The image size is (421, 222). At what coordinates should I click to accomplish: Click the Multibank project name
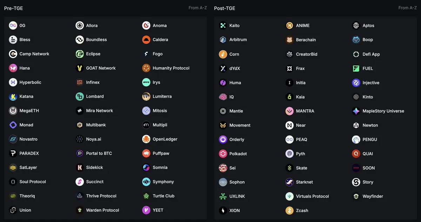pos(96,125)
